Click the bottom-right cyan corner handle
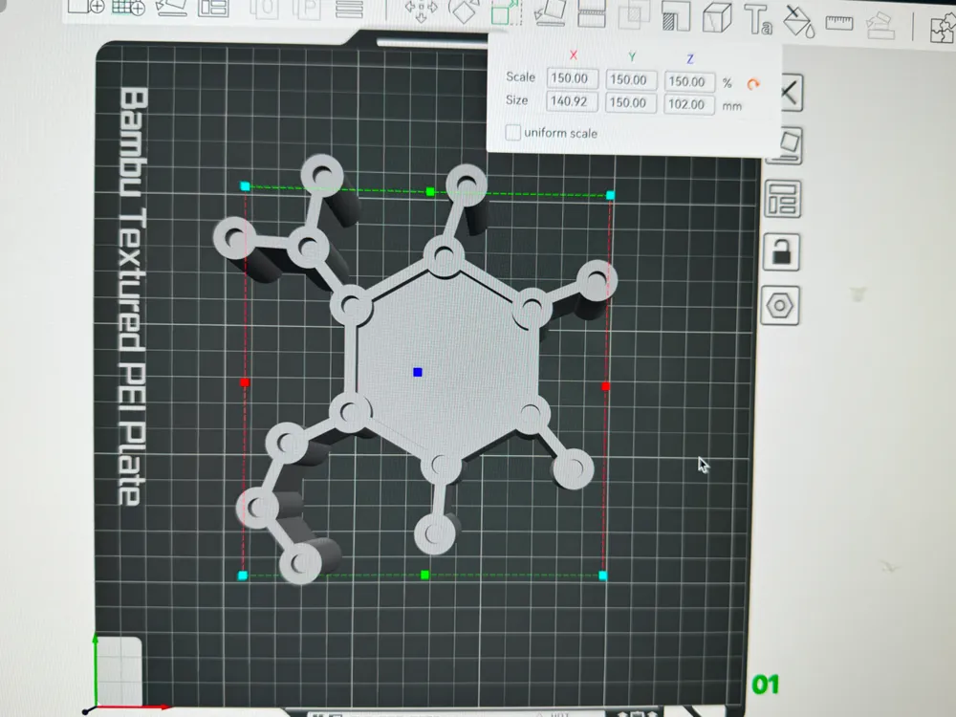Viewport: 956px width, 717px height. coord(603,576)
